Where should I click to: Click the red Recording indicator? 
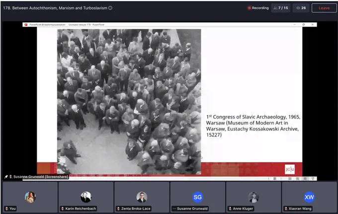click(x=258, y=8)
